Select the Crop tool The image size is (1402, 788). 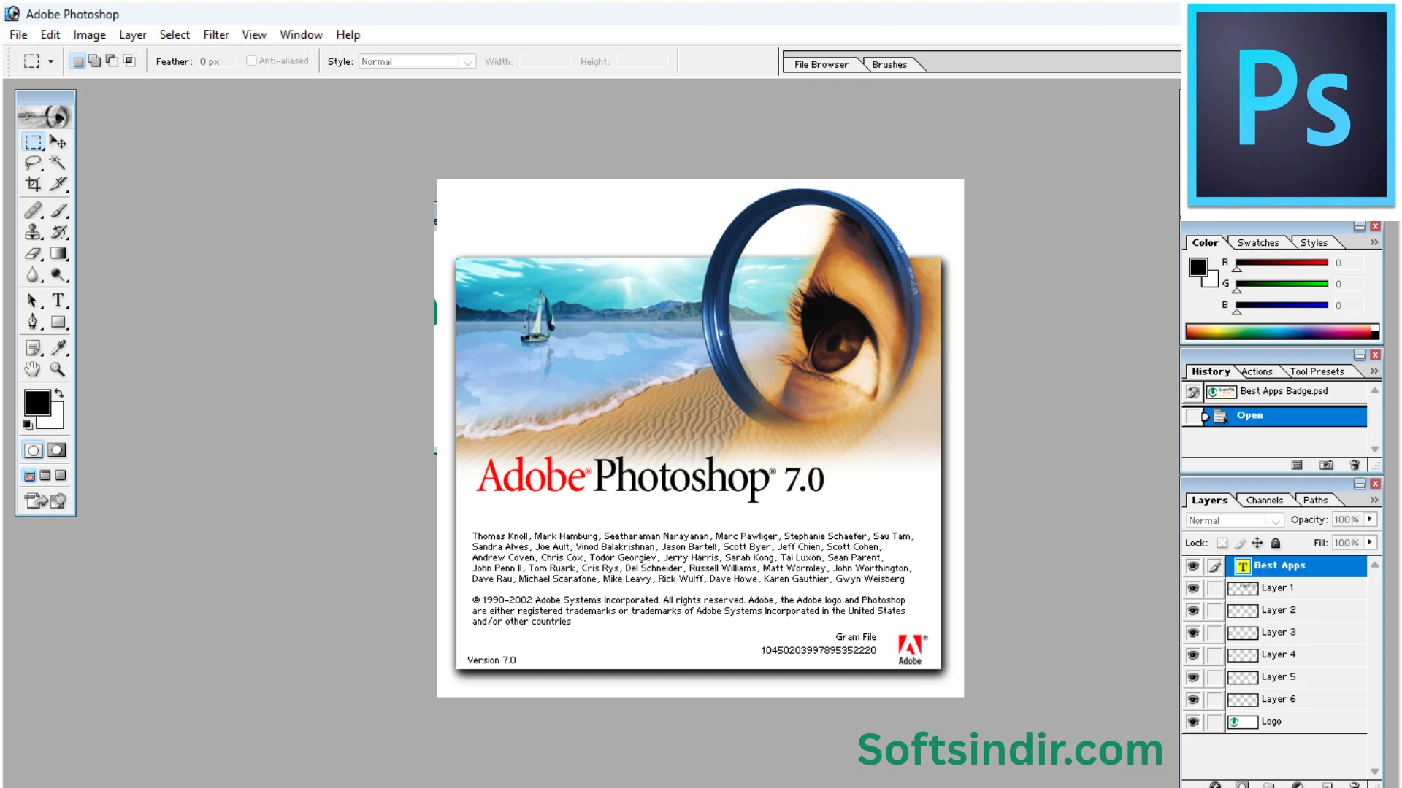(33, 184)
